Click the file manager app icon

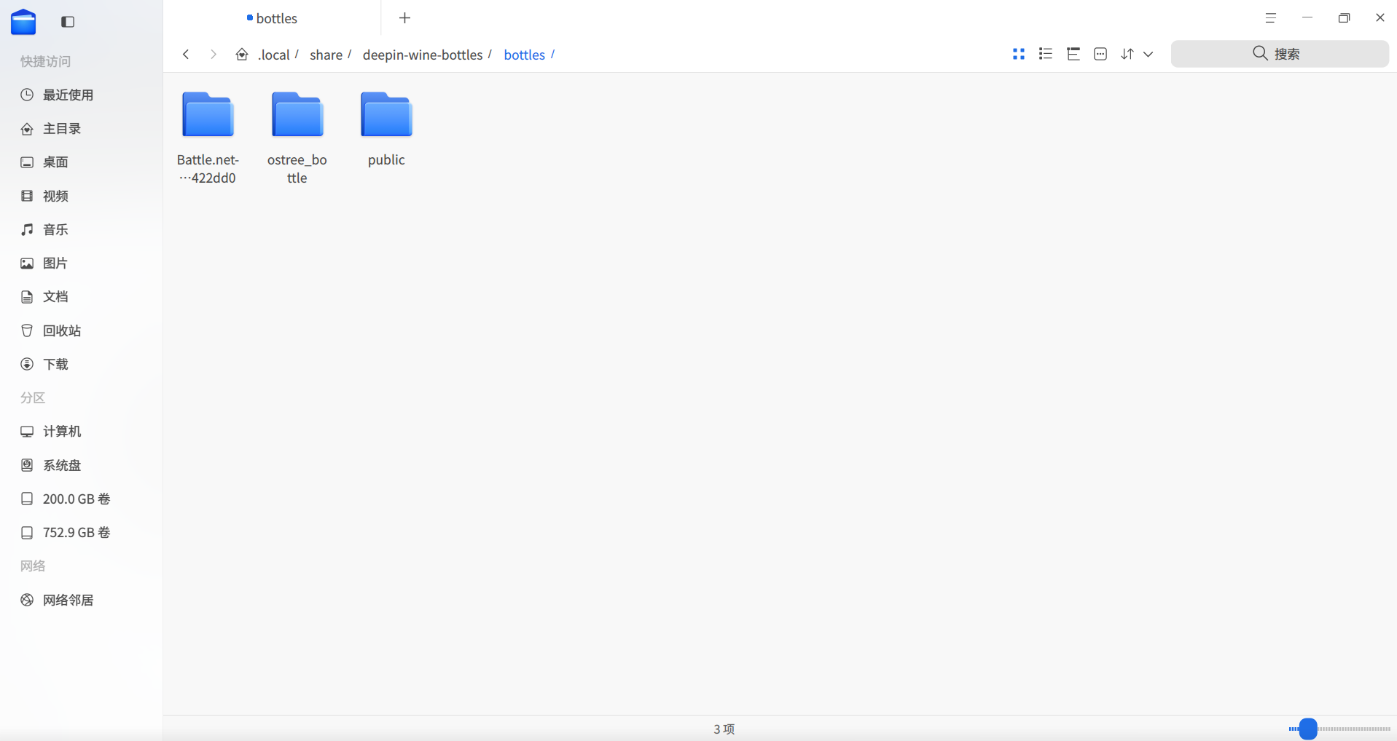[23, 22]
